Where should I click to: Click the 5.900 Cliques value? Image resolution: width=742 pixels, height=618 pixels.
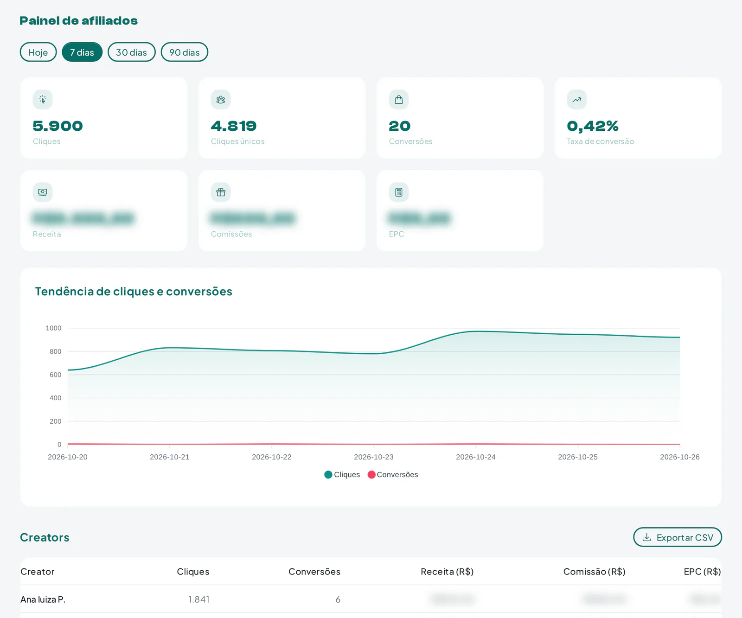point(58,126)
